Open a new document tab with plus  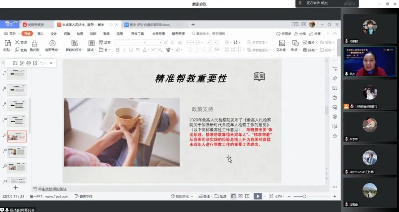[x=193, y=24]
